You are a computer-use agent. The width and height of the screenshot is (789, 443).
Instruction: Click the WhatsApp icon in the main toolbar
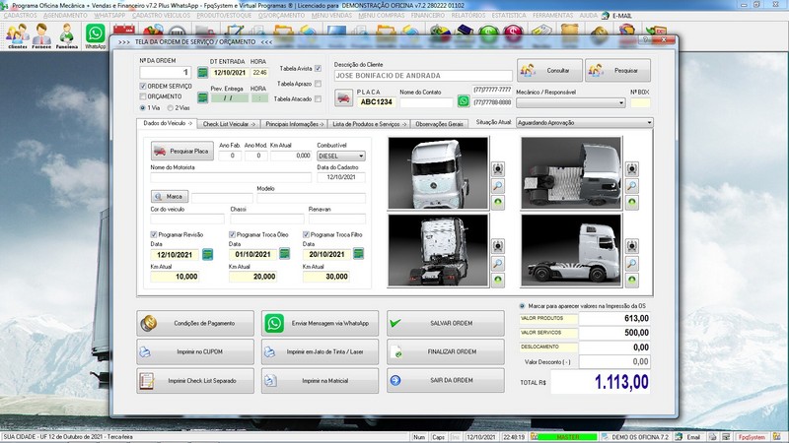click(96, 34)
